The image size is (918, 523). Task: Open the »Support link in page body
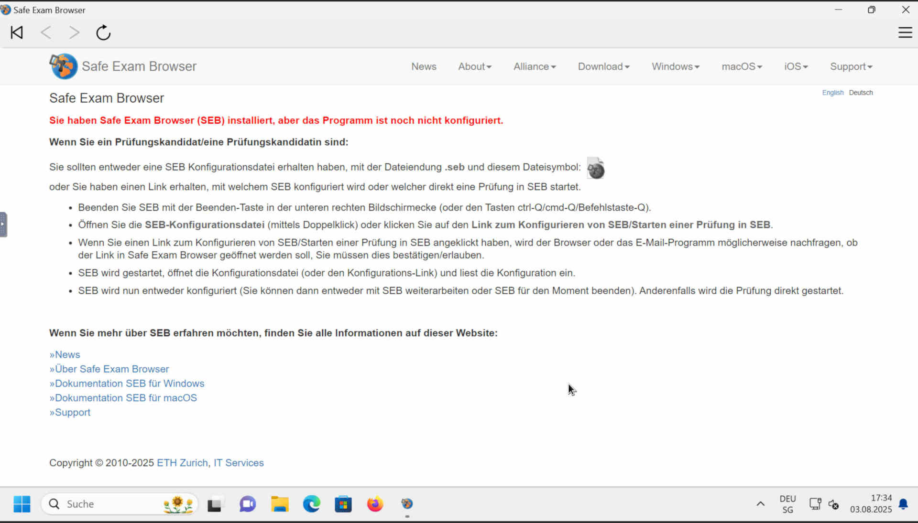tap(70, 412)
